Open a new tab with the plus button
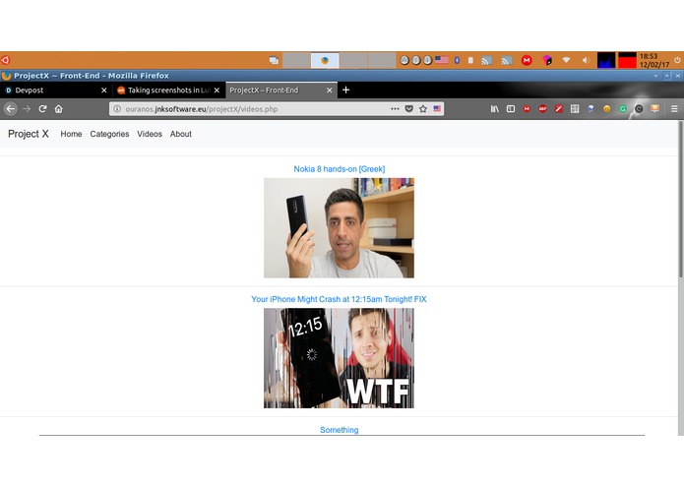 click(345, 90)
